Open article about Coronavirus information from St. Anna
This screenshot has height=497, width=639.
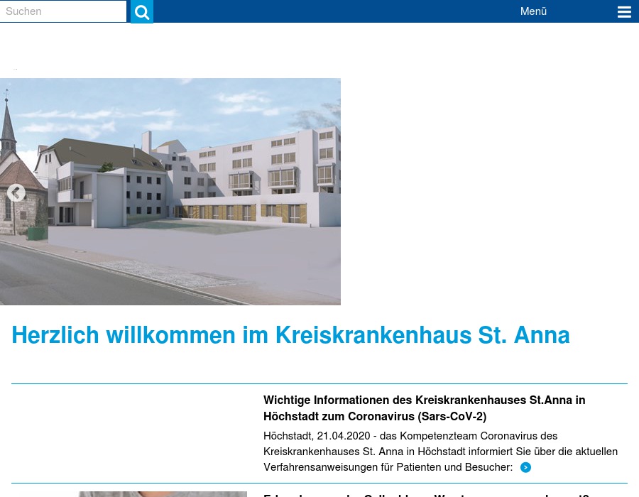[x=424, y=408]
